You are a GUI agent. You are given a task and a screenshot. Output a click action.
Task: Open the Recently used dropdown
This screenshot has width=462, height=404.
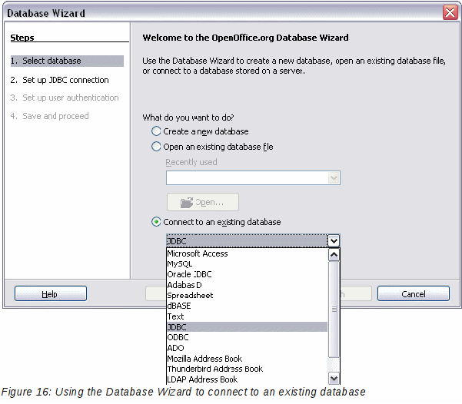334,178
